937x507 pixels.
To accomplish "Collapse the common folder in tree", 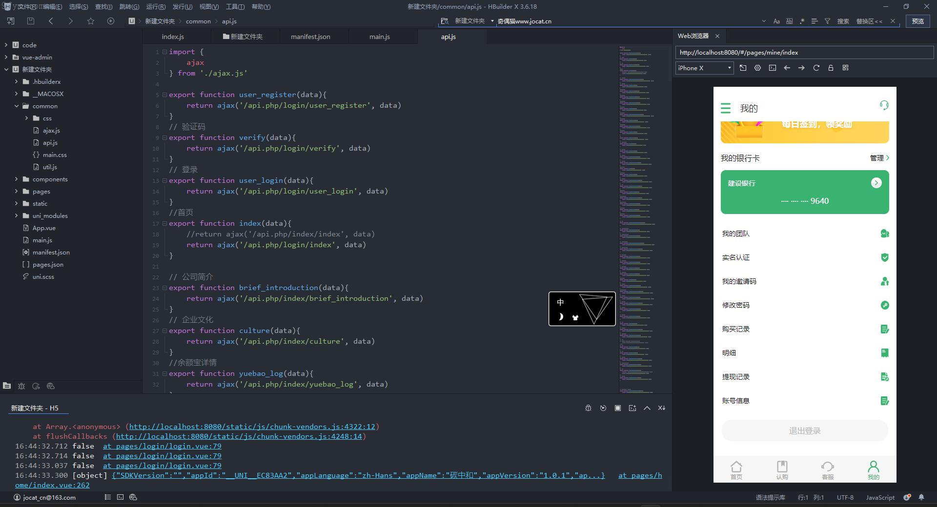I will pyautogui.click(x=17, y=106).
